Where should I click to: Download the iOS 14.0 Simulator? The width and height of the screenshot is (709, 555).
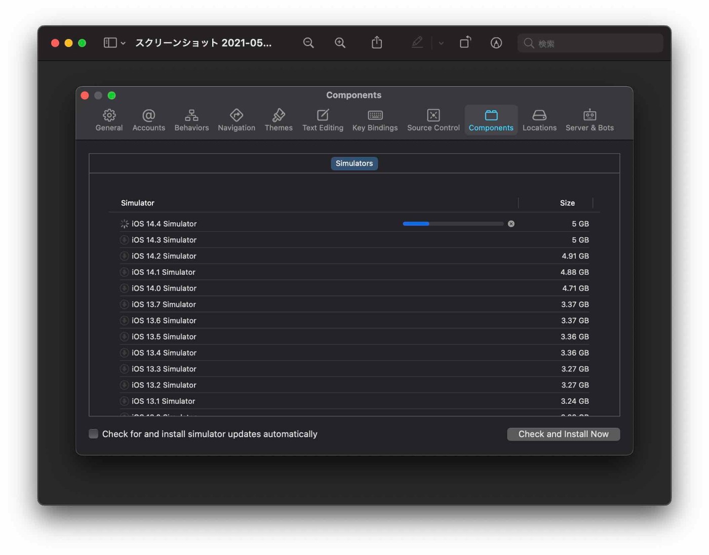tap(124, 288)
